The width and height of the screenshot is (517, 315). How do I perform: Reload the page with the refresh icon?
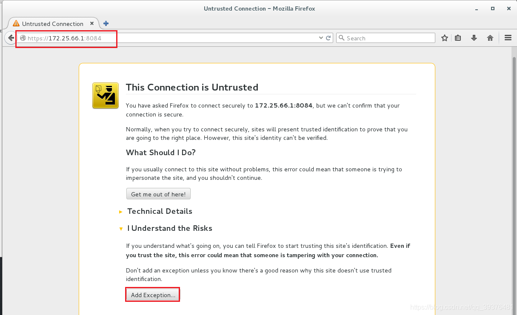(328, 38)
